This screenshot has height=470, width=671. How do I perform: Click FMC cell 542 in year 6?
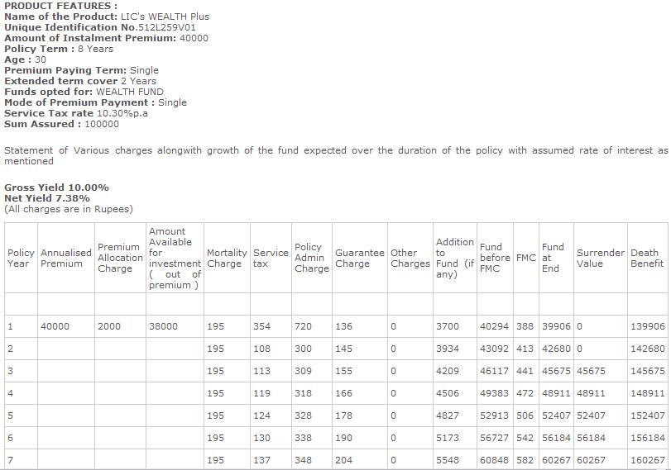(x=525, y=438)
